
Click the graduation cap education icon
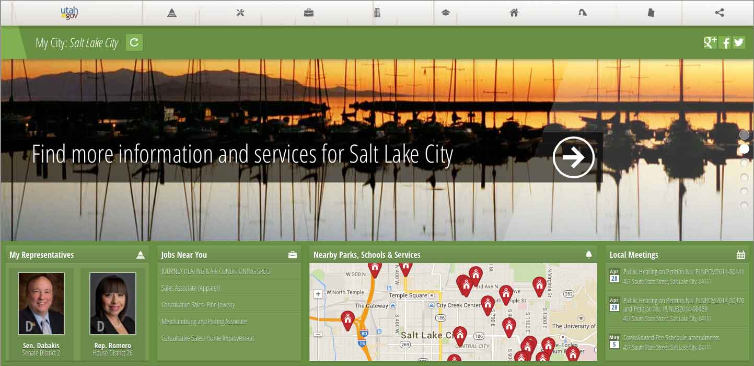tap(445, 13)
